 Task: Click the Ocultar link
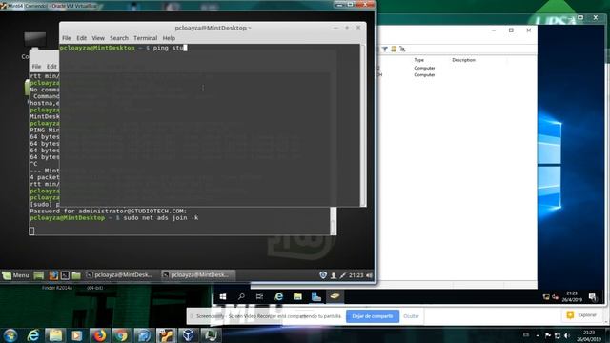411,316
